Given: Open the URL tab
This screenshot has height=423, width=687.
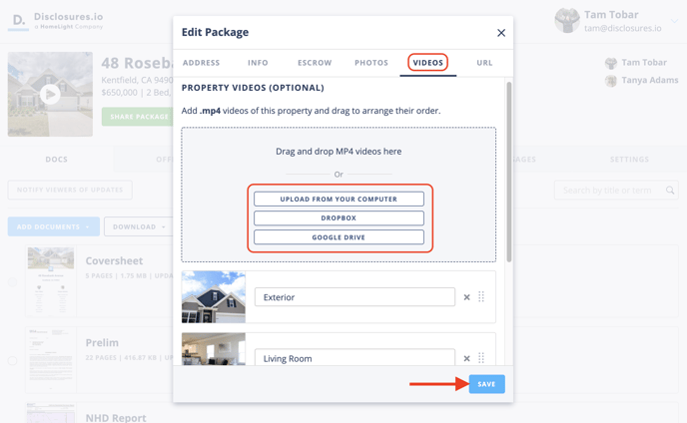Looking at the screenshot, I should point(484,63).
